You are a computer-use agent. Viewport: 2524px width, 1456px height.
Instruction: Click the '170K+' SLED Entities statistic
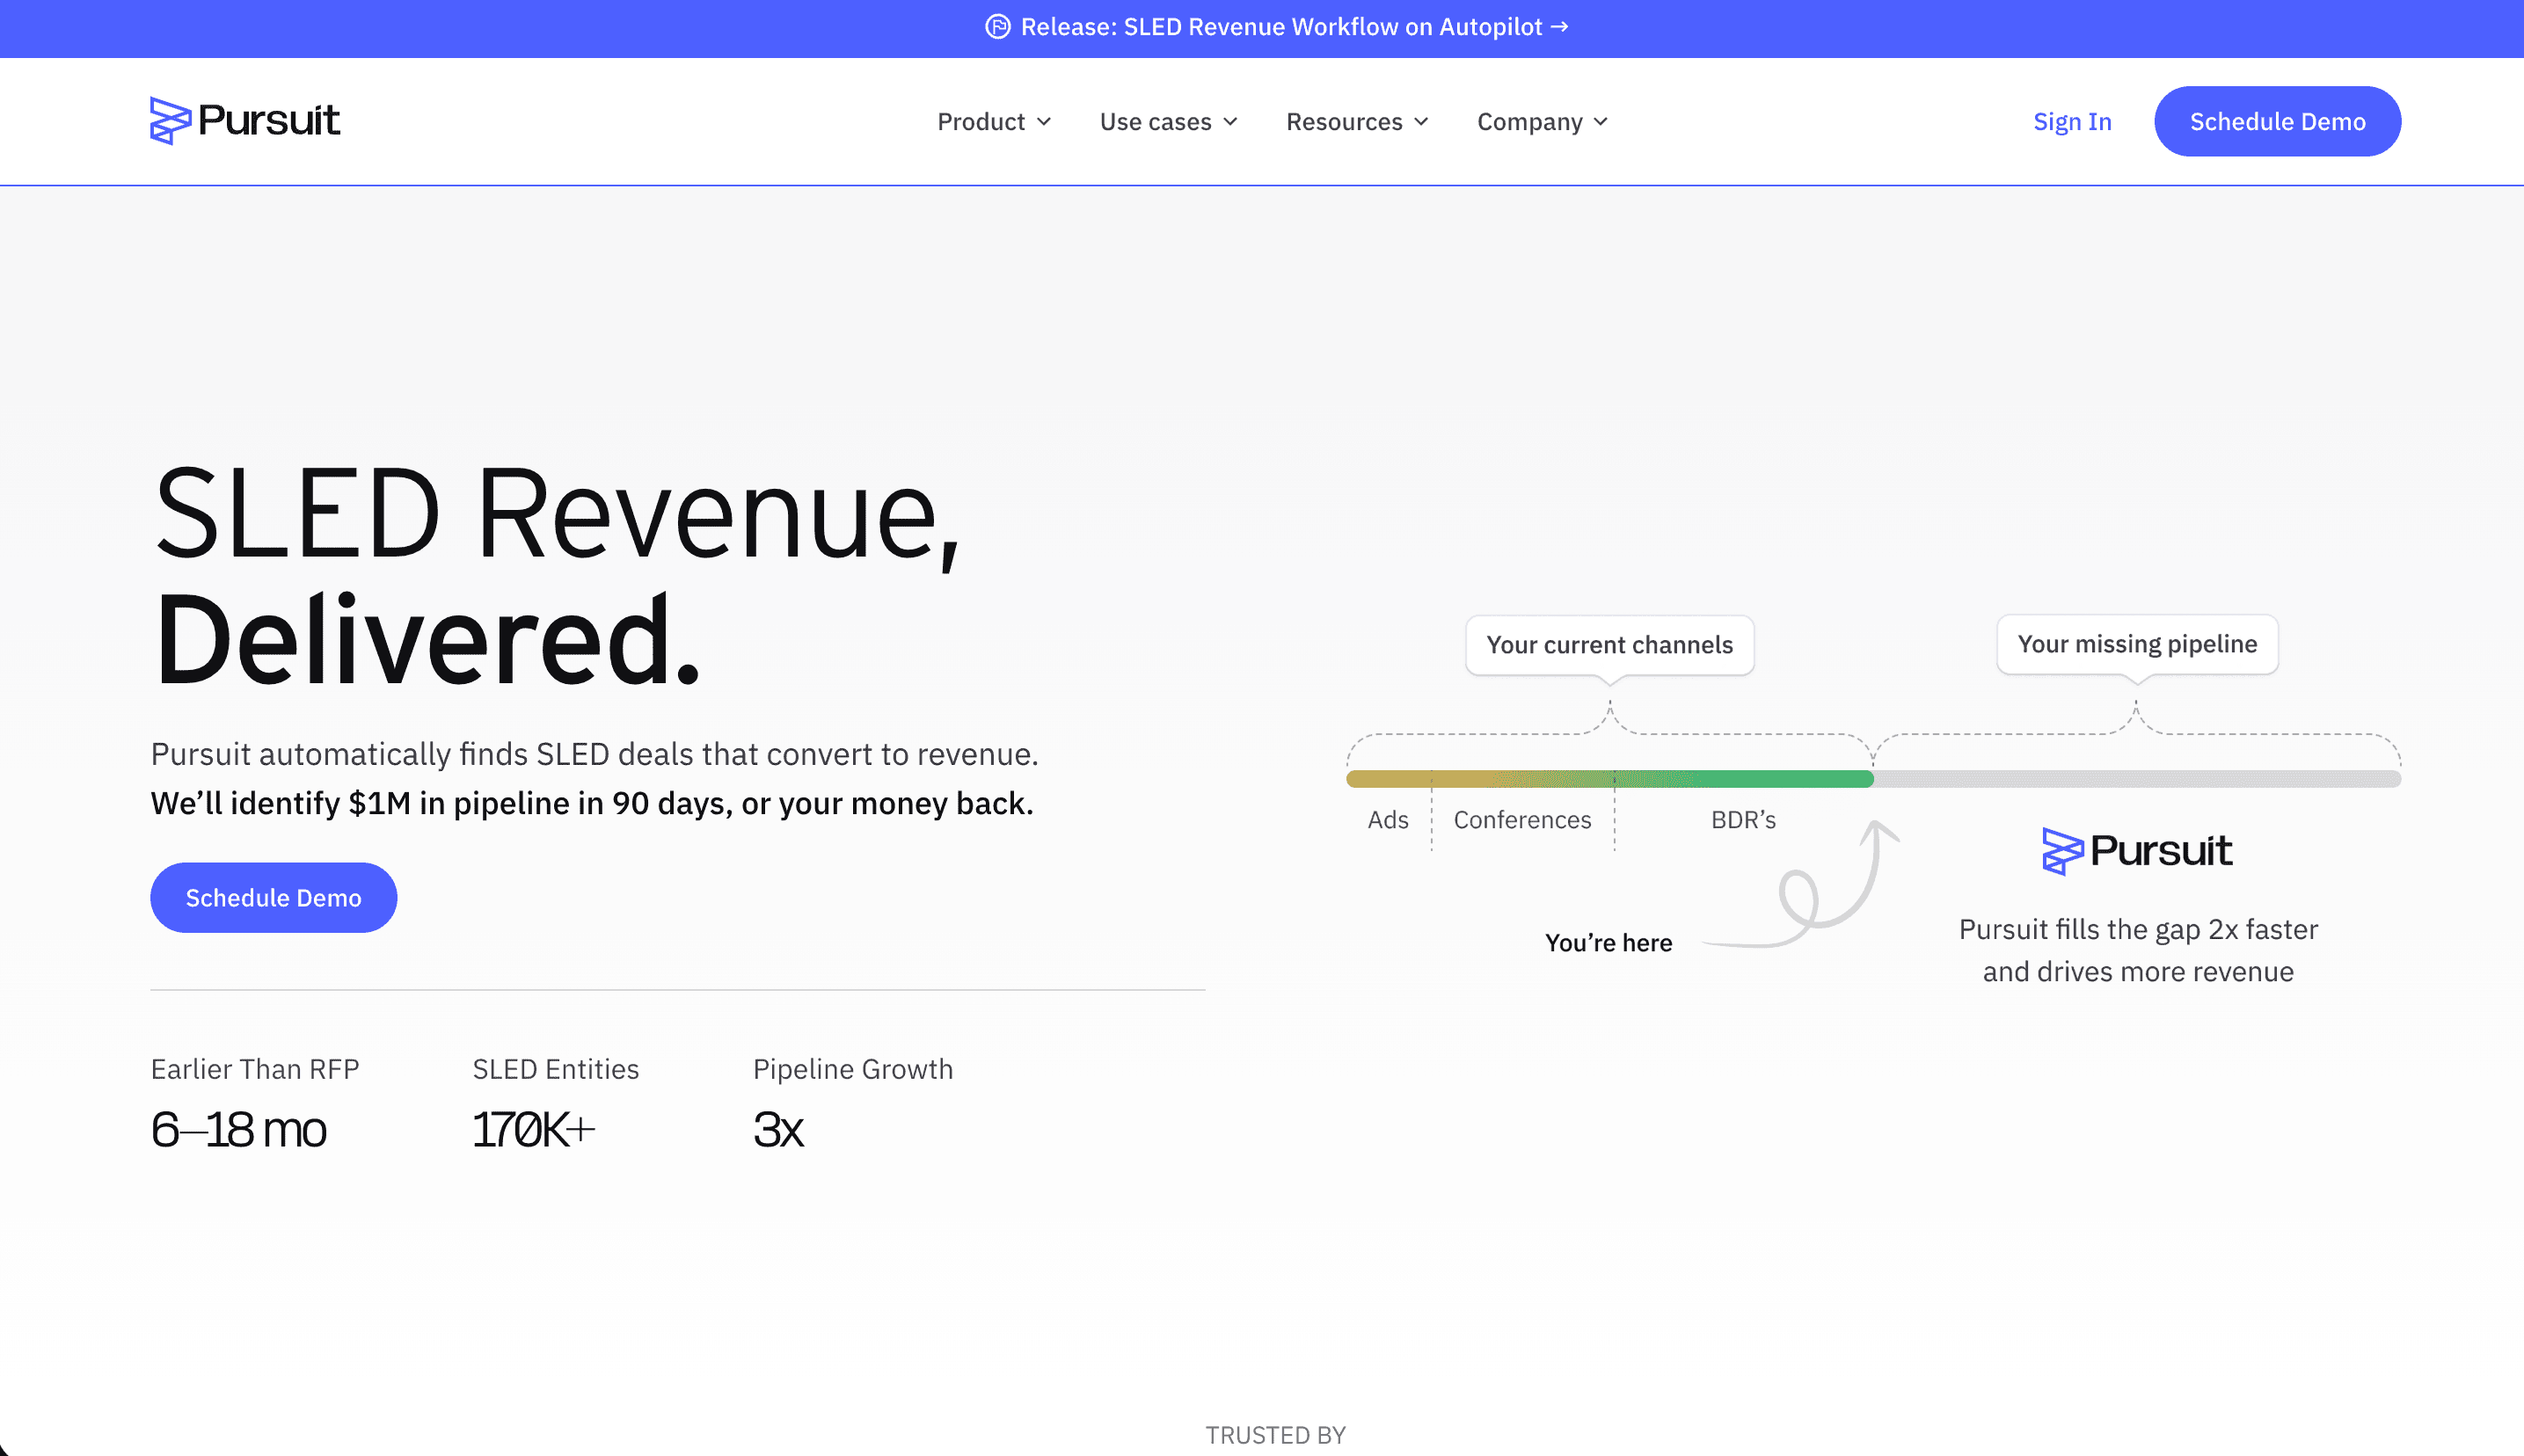pyautogui.click(x=533, y=1130)
